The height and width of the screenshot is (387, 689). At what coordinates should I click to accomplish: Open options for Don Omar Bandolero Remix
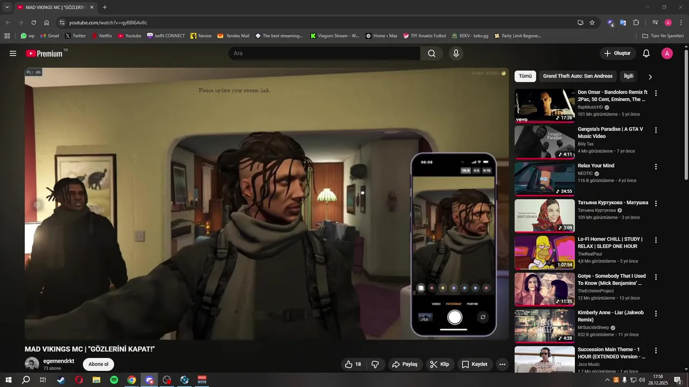(656, 93)
